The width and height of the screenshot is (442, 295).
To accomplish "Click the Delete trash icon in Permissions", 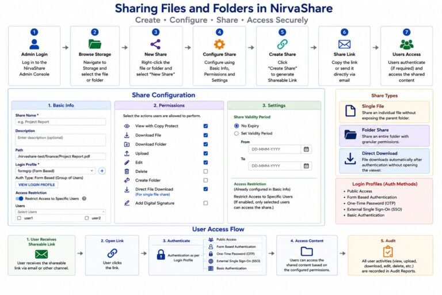I will tap(127, 171).
